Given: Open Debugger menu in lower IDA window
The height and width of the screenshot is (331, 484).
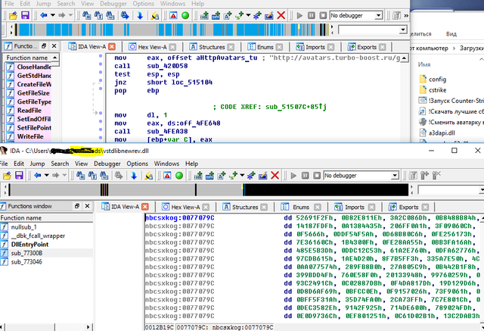Looking at the screenshot, I should (x=107, y=164).
